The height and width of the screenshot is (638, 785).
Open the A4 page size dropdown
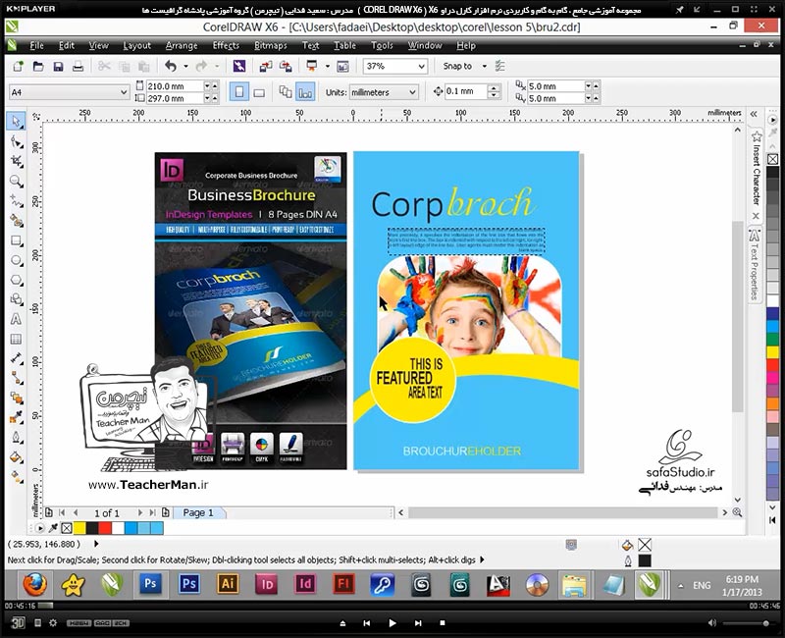(x=124, y=92)
